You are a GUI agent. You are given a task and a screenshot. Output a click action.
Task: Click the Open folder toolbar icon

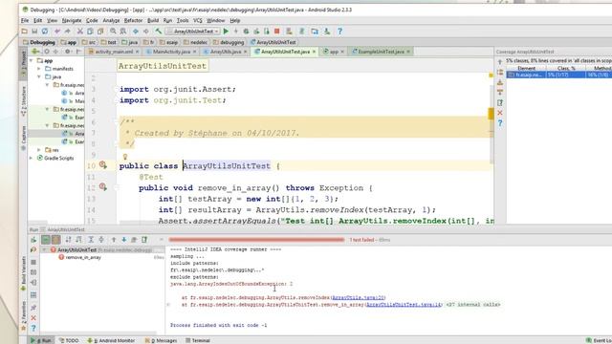pos(24,32)
